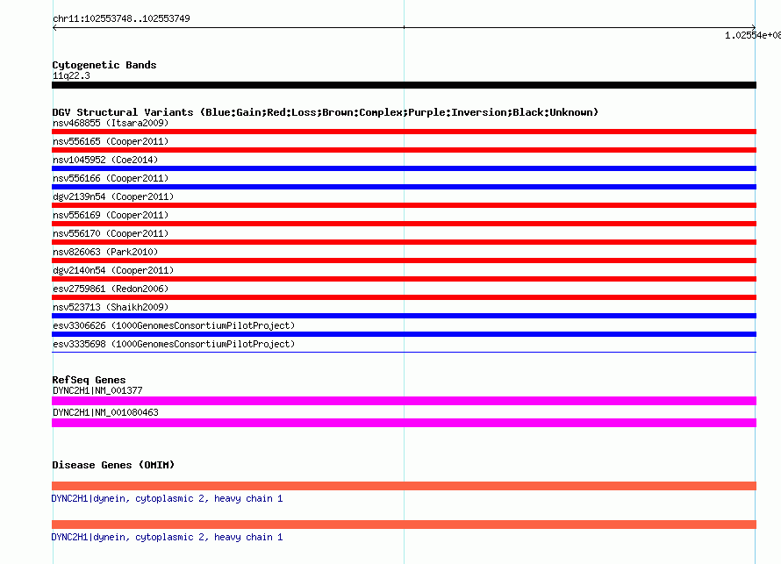Image resolution: width=781 pixels, height=564 pixels.
Task: Click the blue gain bar for esv3306626
Action: 404,334
